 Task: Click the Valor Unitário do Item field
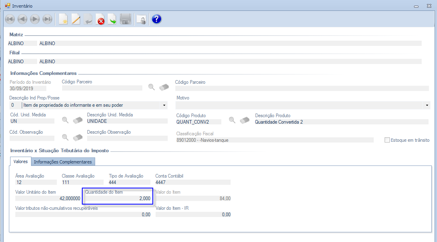[48, 199]
